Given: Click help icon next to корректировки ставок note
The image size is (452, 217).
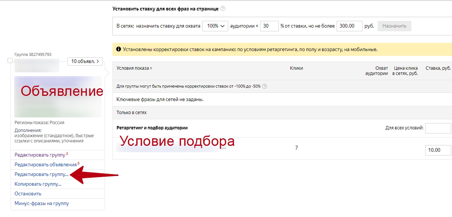Looking at the screenshot, I should [x=264, y=87].
